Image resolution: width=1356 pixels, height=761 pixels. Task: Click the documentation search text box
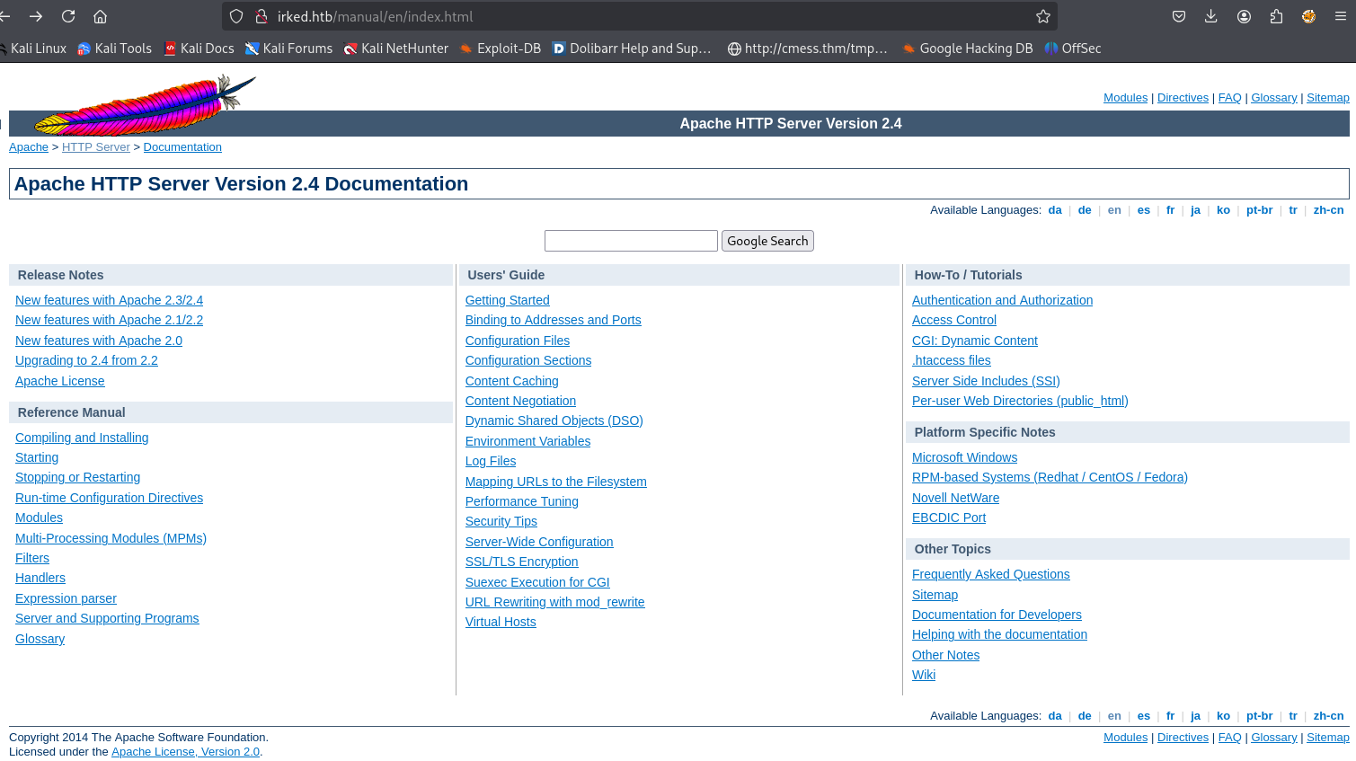[x=631, y=241]
